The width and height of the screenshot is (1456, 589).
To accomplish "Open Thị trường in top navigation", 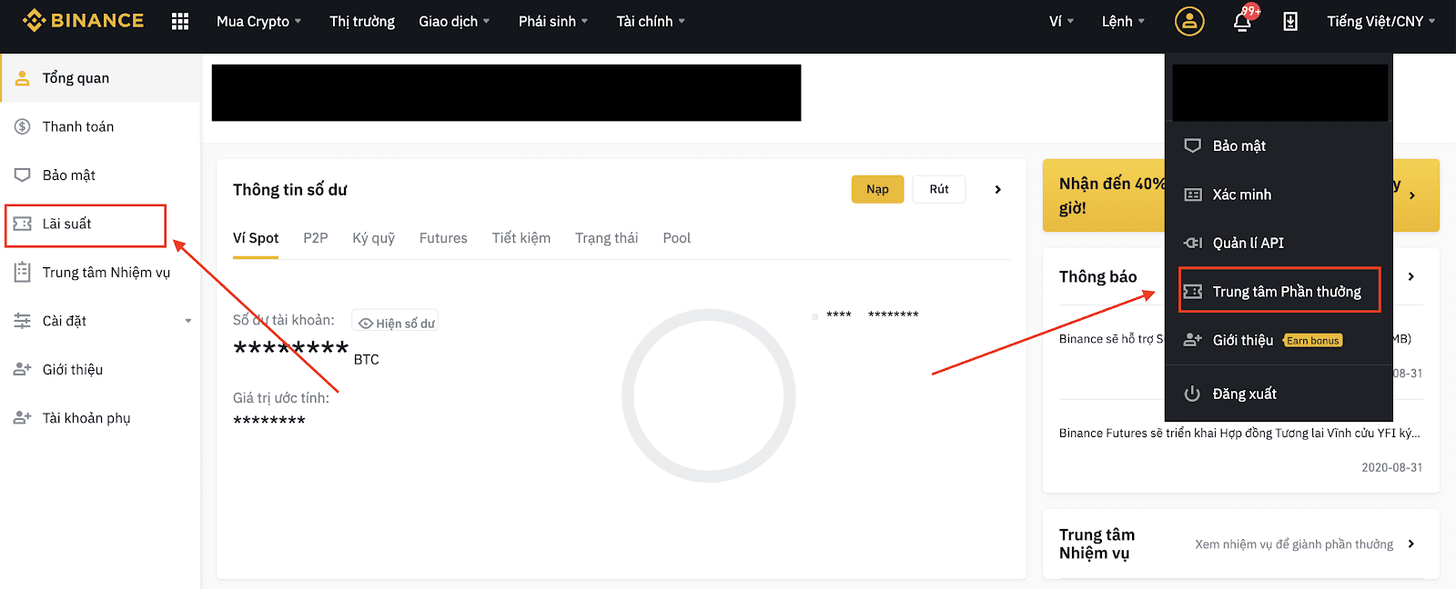I will (x=362, y=21).
